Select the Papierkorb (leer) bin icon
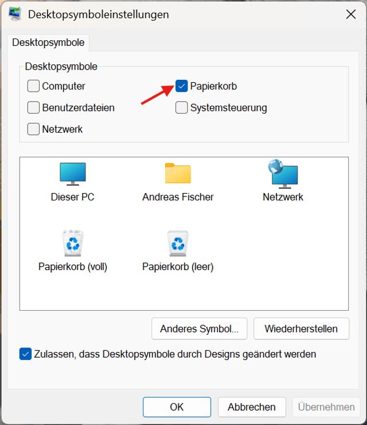The height and width of the screenshot is (425, 367). (x=178, y=244)
